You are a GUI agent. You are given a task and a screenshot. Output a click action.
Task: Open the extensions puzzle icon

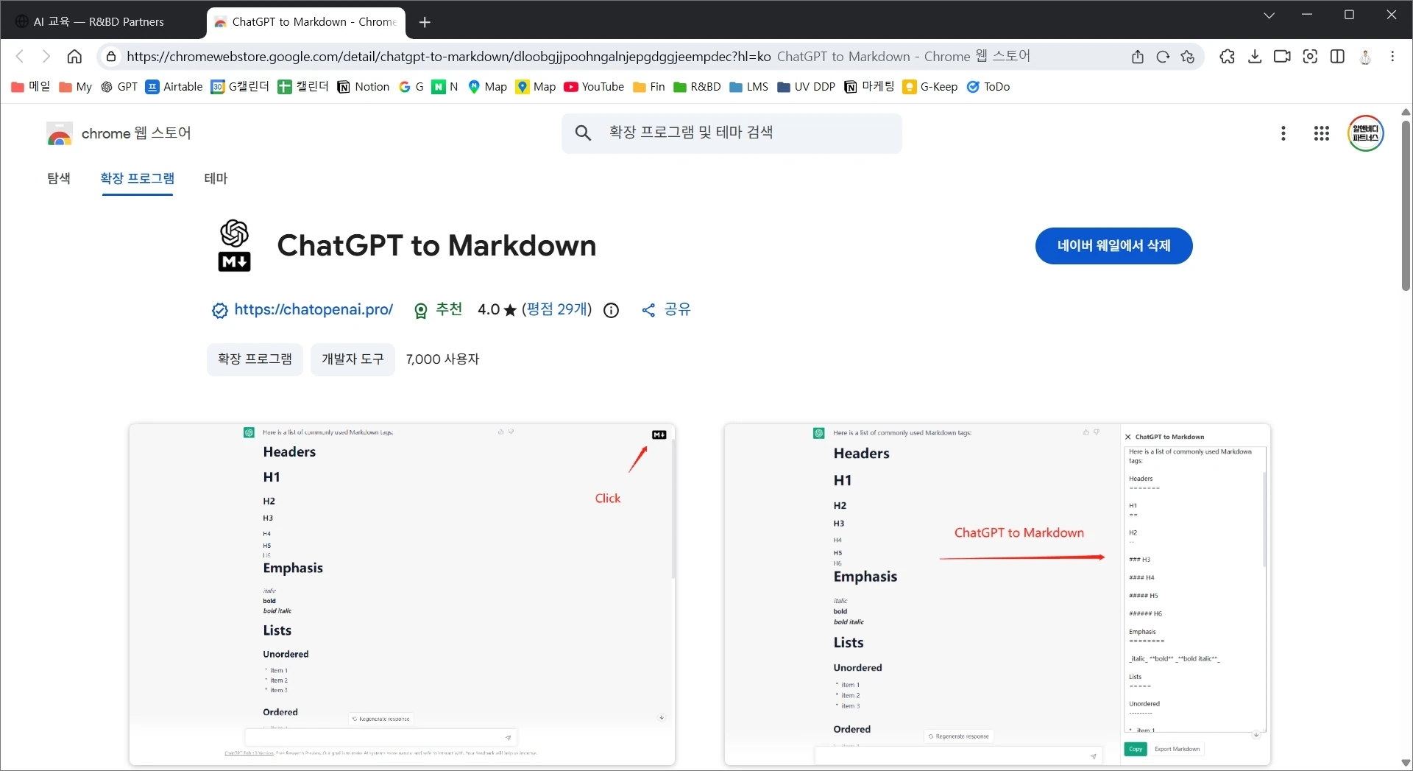[x=1227, y=57]
